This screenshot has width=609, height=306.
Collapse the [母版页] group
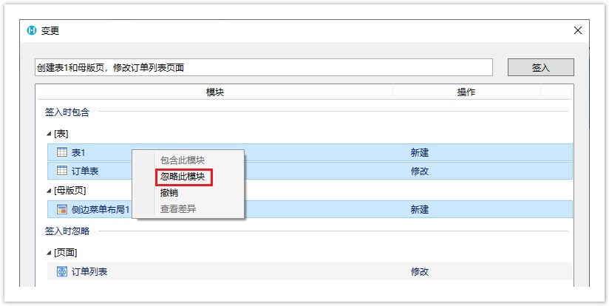[50, 191]
